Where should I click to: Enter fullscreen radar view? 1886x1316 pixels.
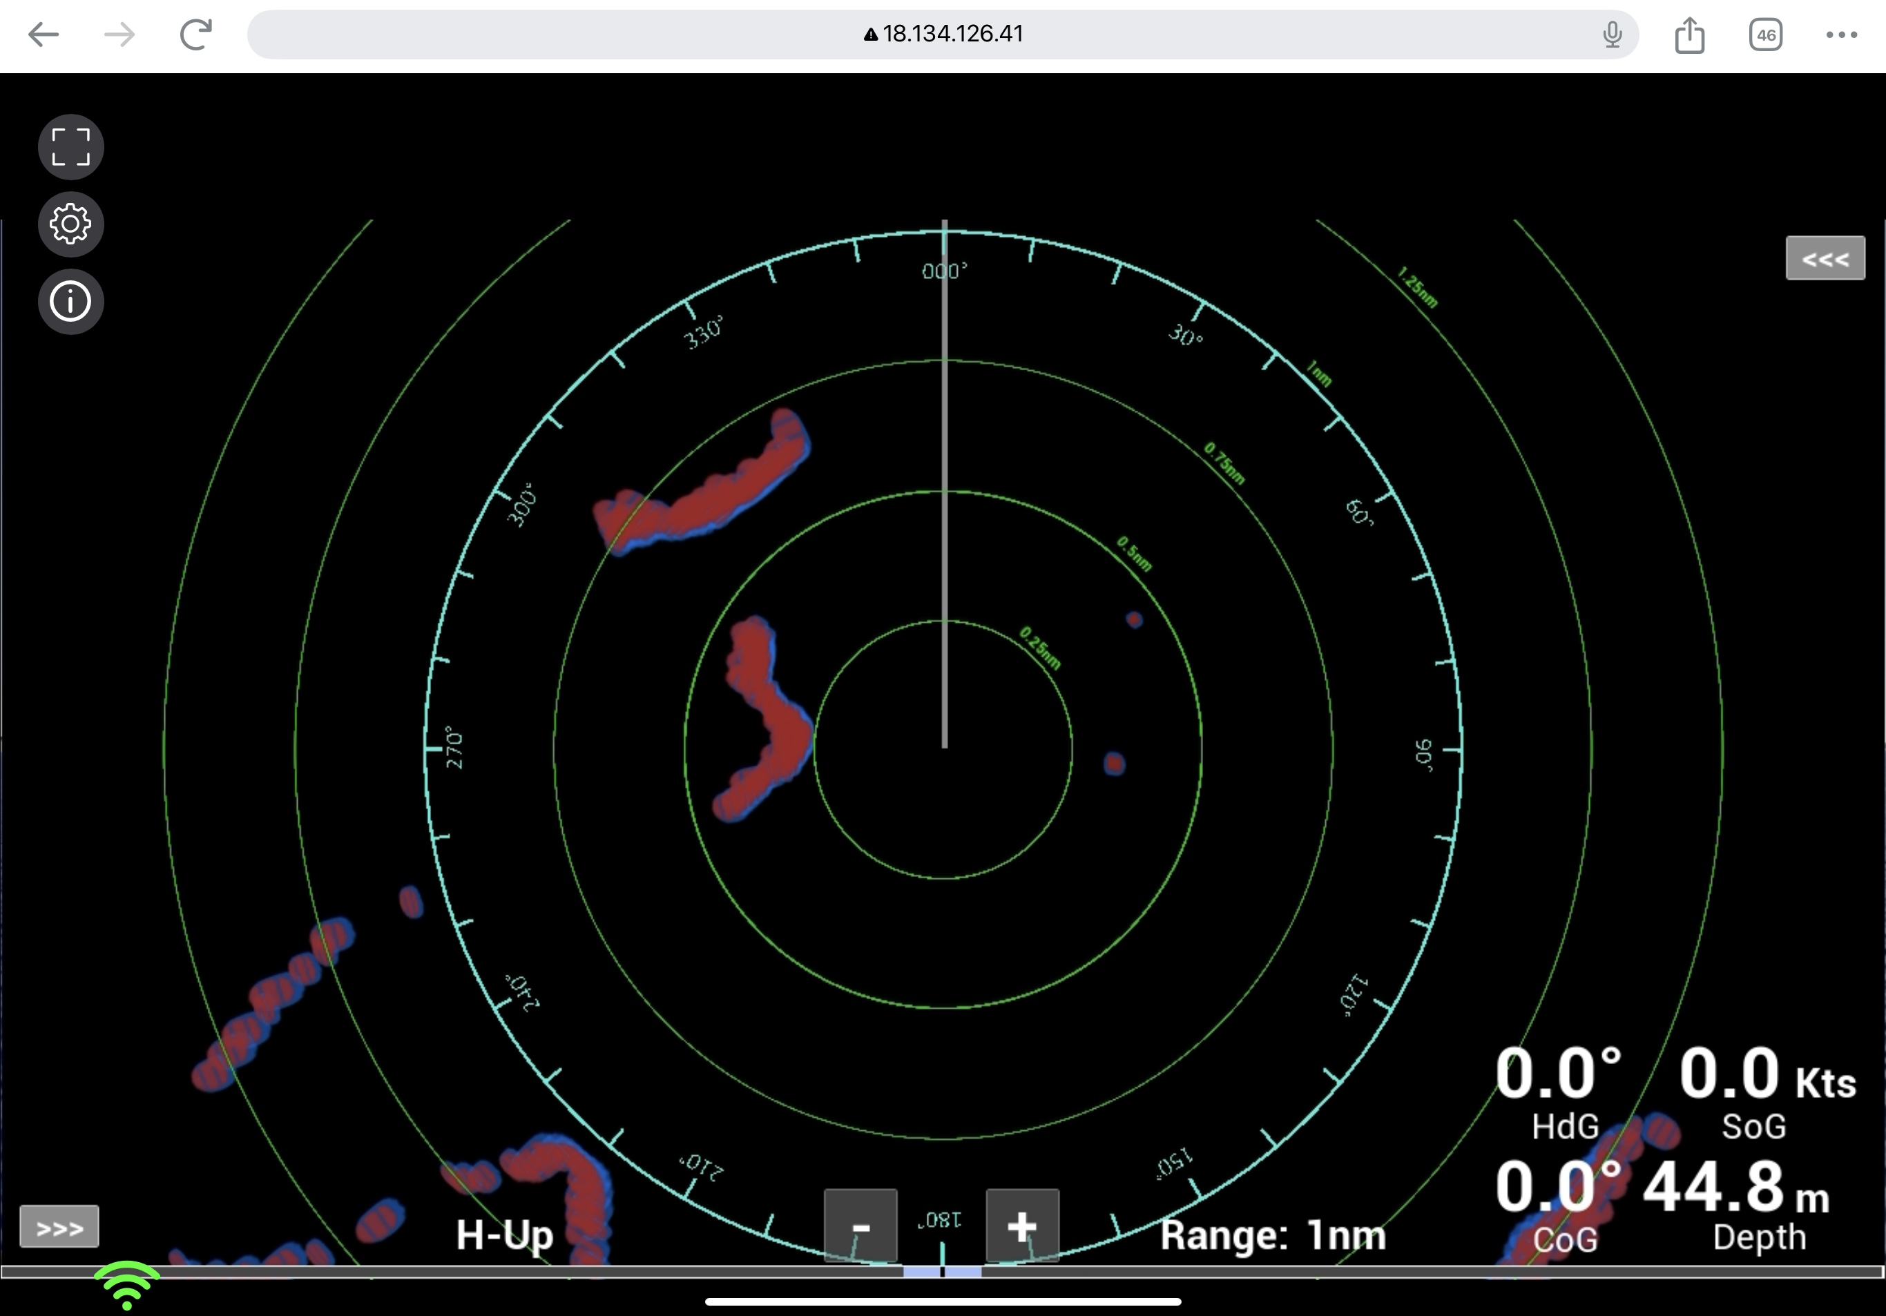coord(70,147)
